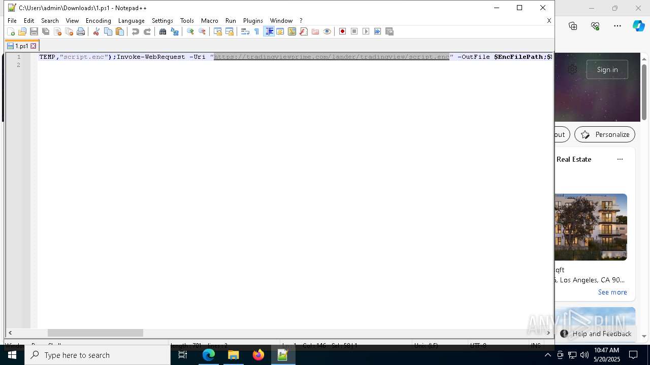Open the Replace toolbar icon

174,31
